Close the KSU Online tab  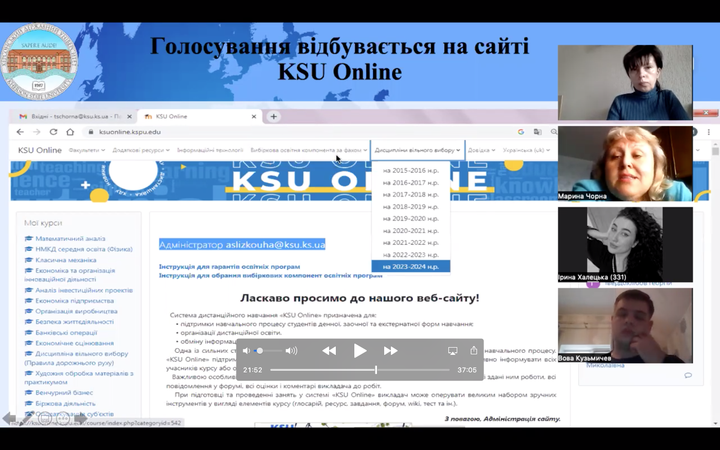pos(254,117)
